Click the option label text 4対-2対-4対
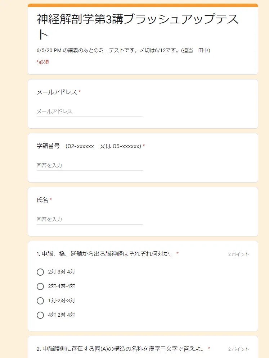The height and width of the screenshot is (358, 269). pyautogui.click(x=61, y=315)
